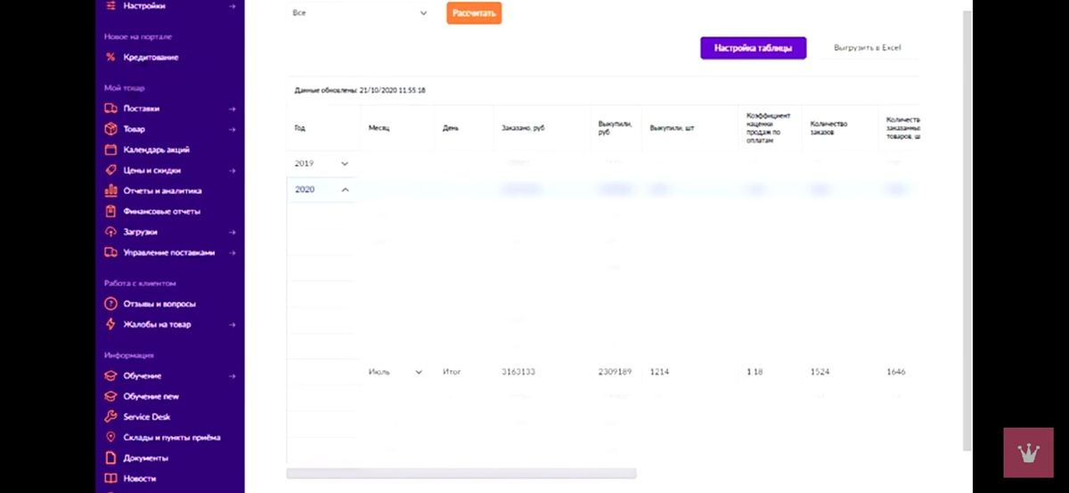Click the День column header

(451, 127)
